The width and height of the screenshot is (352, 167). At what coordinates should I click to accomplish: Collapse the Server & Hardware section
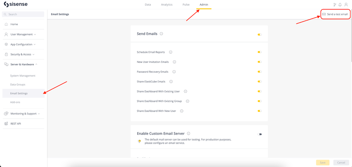pos(23,64)
